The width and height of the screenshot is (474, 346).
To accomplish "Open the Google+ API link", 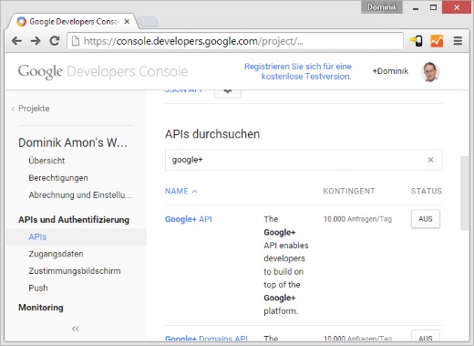I will click(189, 219).
